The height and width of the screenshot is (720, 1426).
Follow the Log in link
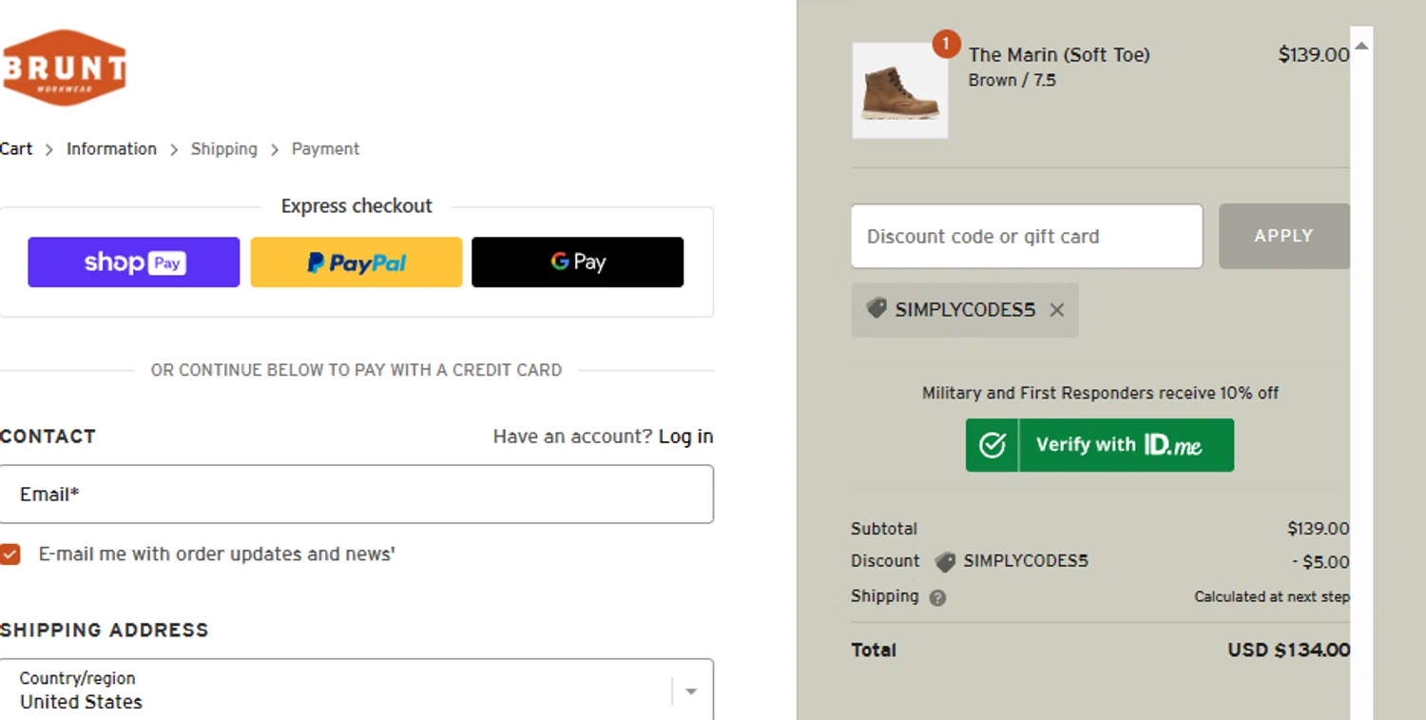point(685,437)
